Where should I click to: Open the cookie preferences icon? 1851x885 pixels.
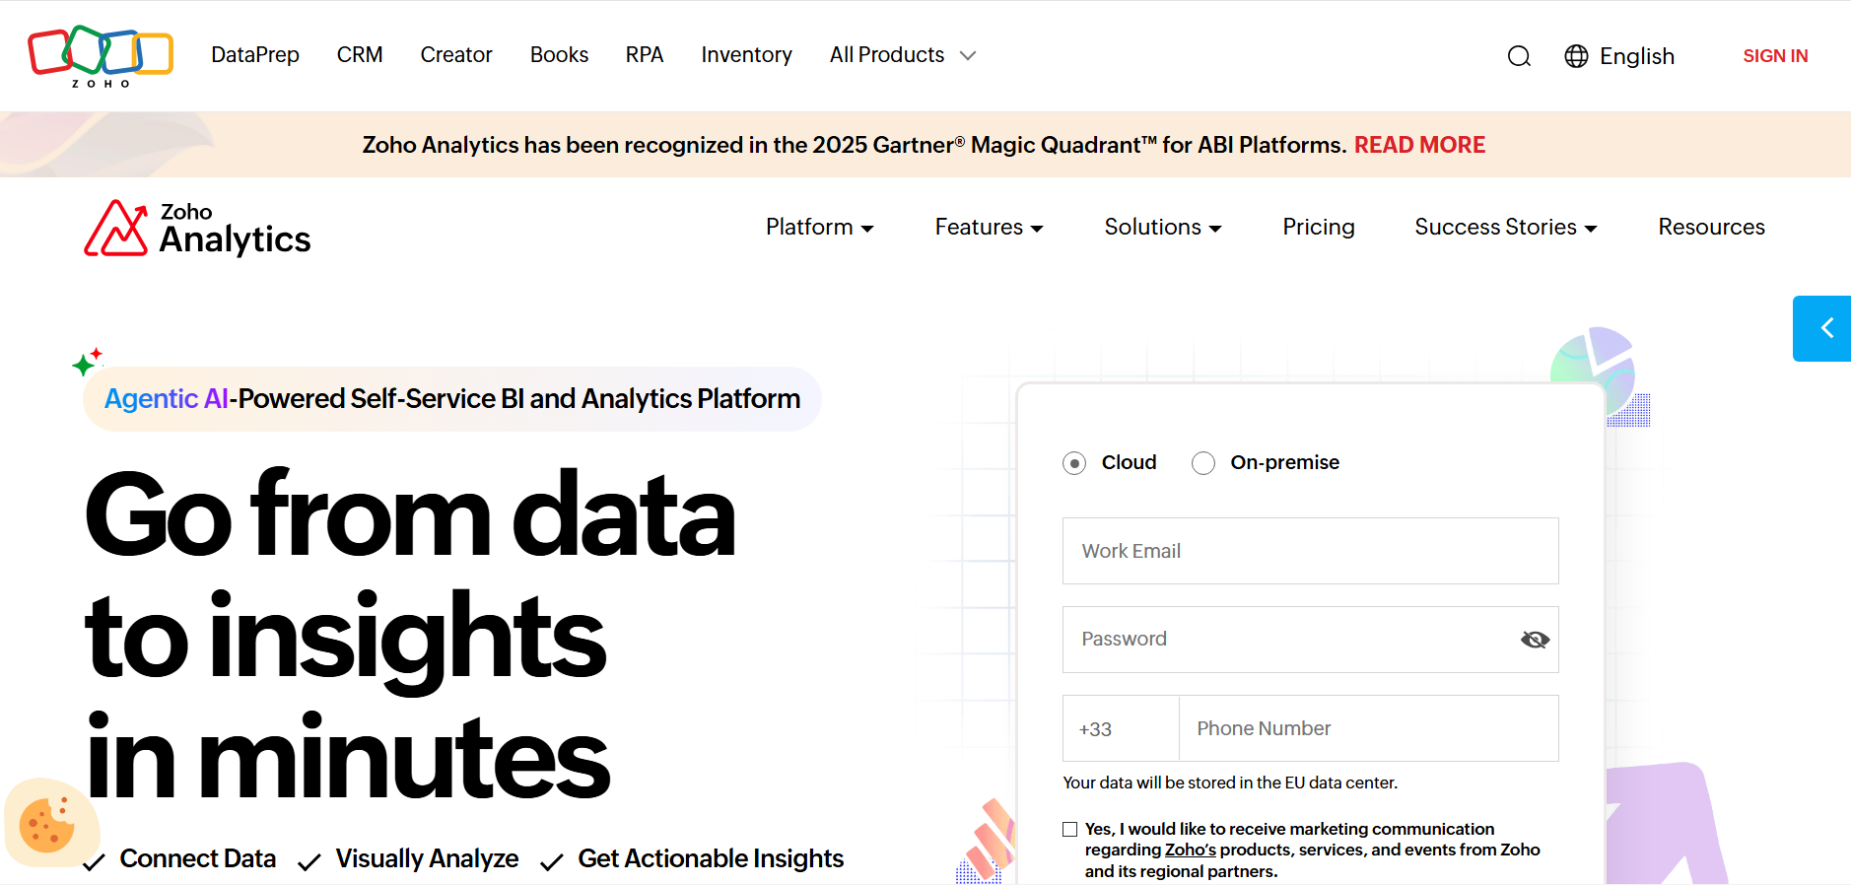(47, 824)
